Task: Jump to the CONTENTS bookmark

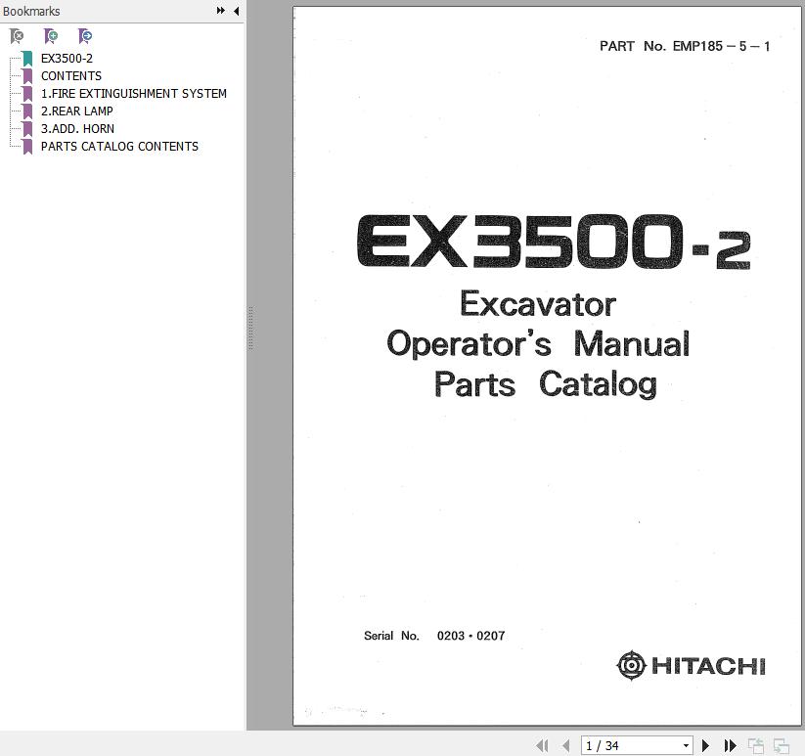Action: click(x=71, y=76)
